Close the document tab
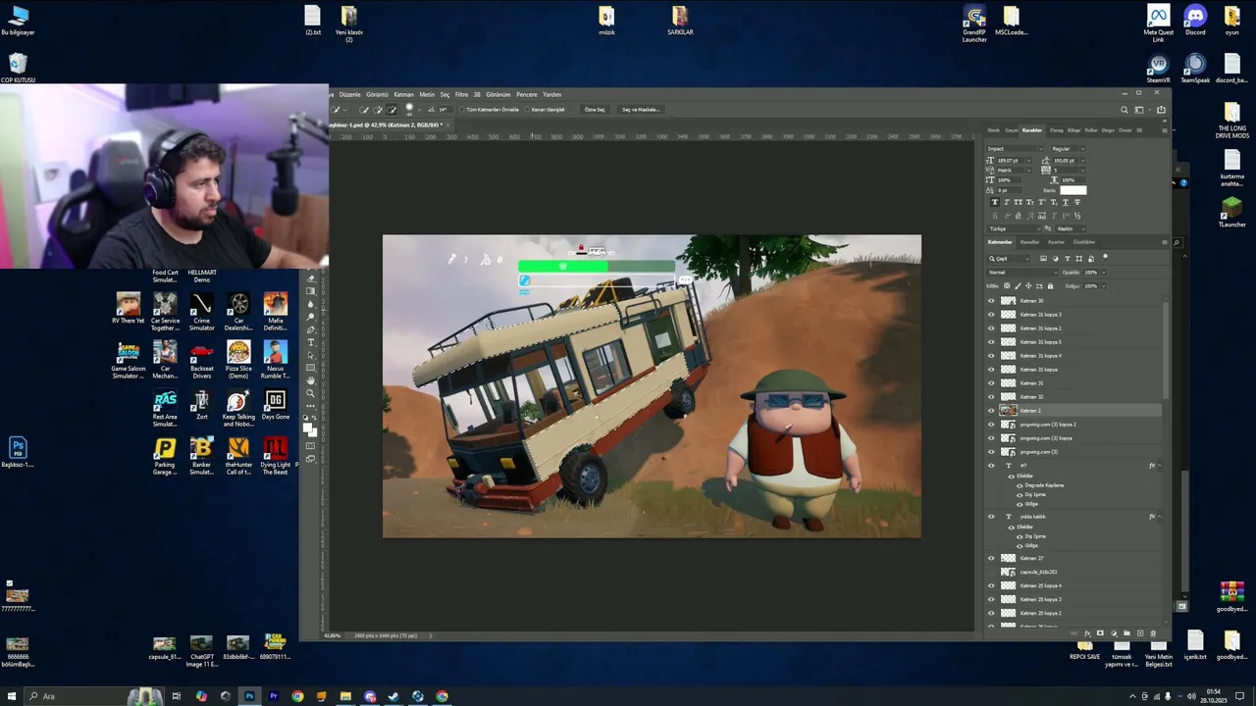Viewport: 1256px width, 706px height. 448,125
